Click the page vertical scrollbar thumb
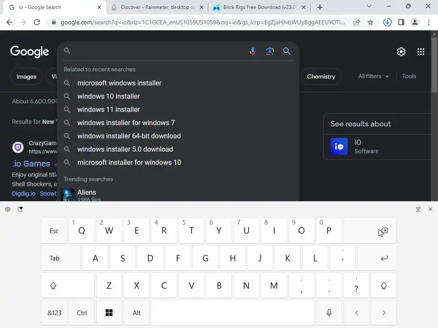This screenshot has height=328, width=438. coord(434,65)
